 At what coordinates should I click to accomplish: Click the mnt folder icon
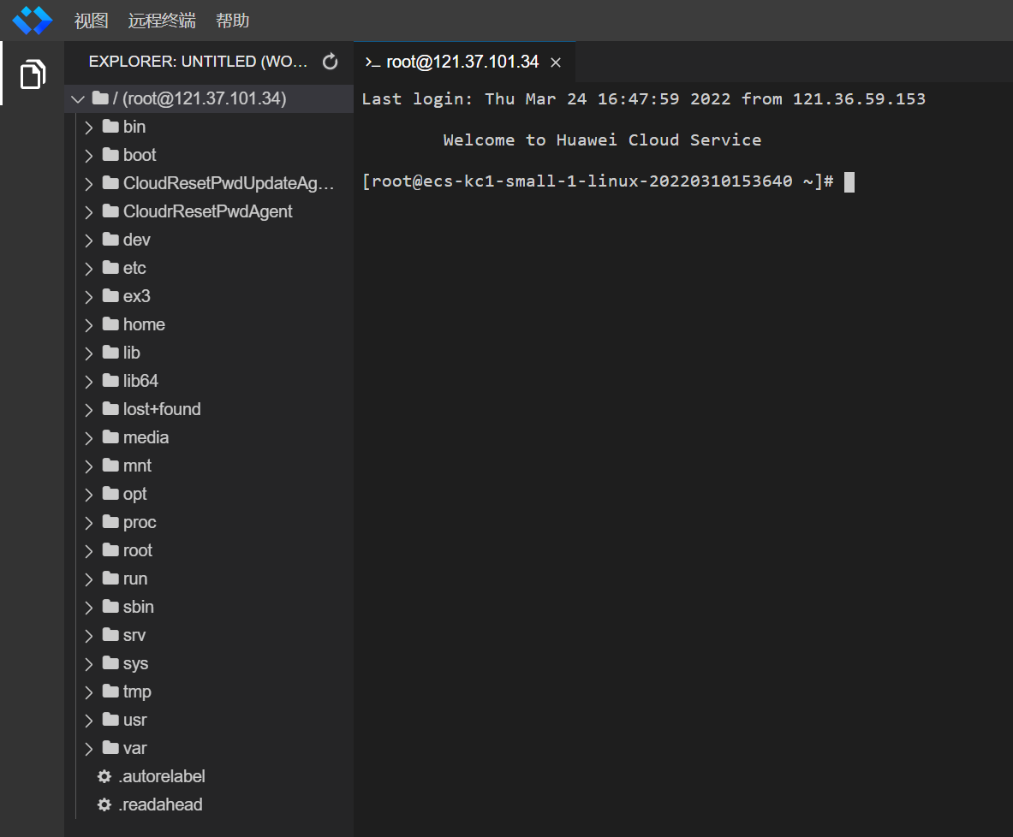click(x=110, y=465)
